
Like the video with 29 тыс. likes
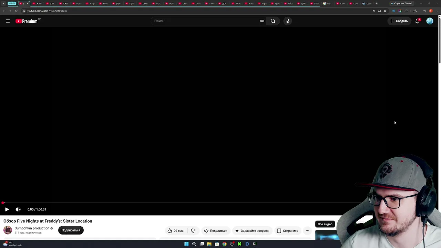(176, 231)
